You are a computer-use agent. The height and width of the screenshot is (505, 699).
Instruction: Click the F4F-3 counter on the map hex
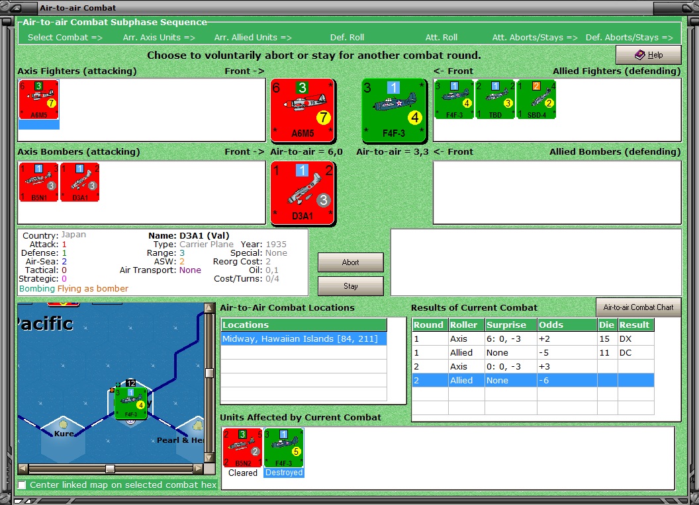tap(130, 403)
